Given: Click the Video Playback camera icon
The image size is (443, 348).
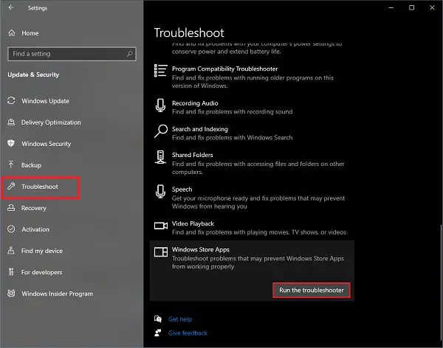Looking at the screenshot, I should (161, 226).
